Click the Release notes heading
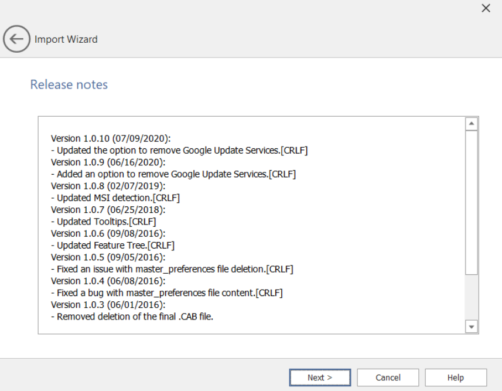Image resolution: width=502 pixels, height=391 pixels. click(x=69, y=84)
